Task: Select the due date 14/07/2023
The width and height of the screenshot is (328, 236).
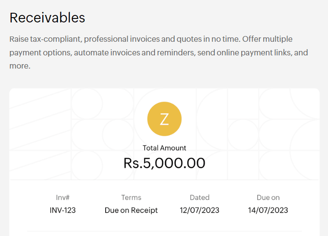Action: coord(268,210)
